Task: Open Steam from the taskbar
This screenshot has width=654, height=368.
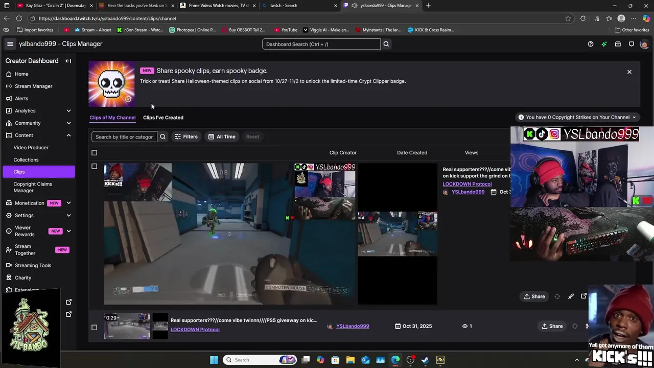Action: [x=425, y=360]
